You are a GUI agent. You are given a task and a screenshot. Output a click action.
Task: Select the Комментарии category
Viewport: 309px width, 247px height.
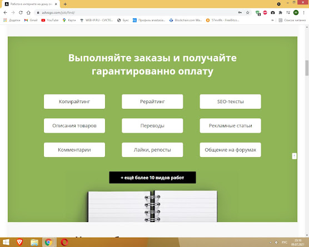[74, 150]
